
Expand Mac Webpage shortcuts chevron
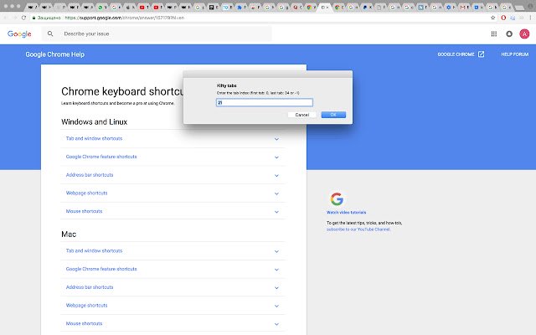[276, 306]
